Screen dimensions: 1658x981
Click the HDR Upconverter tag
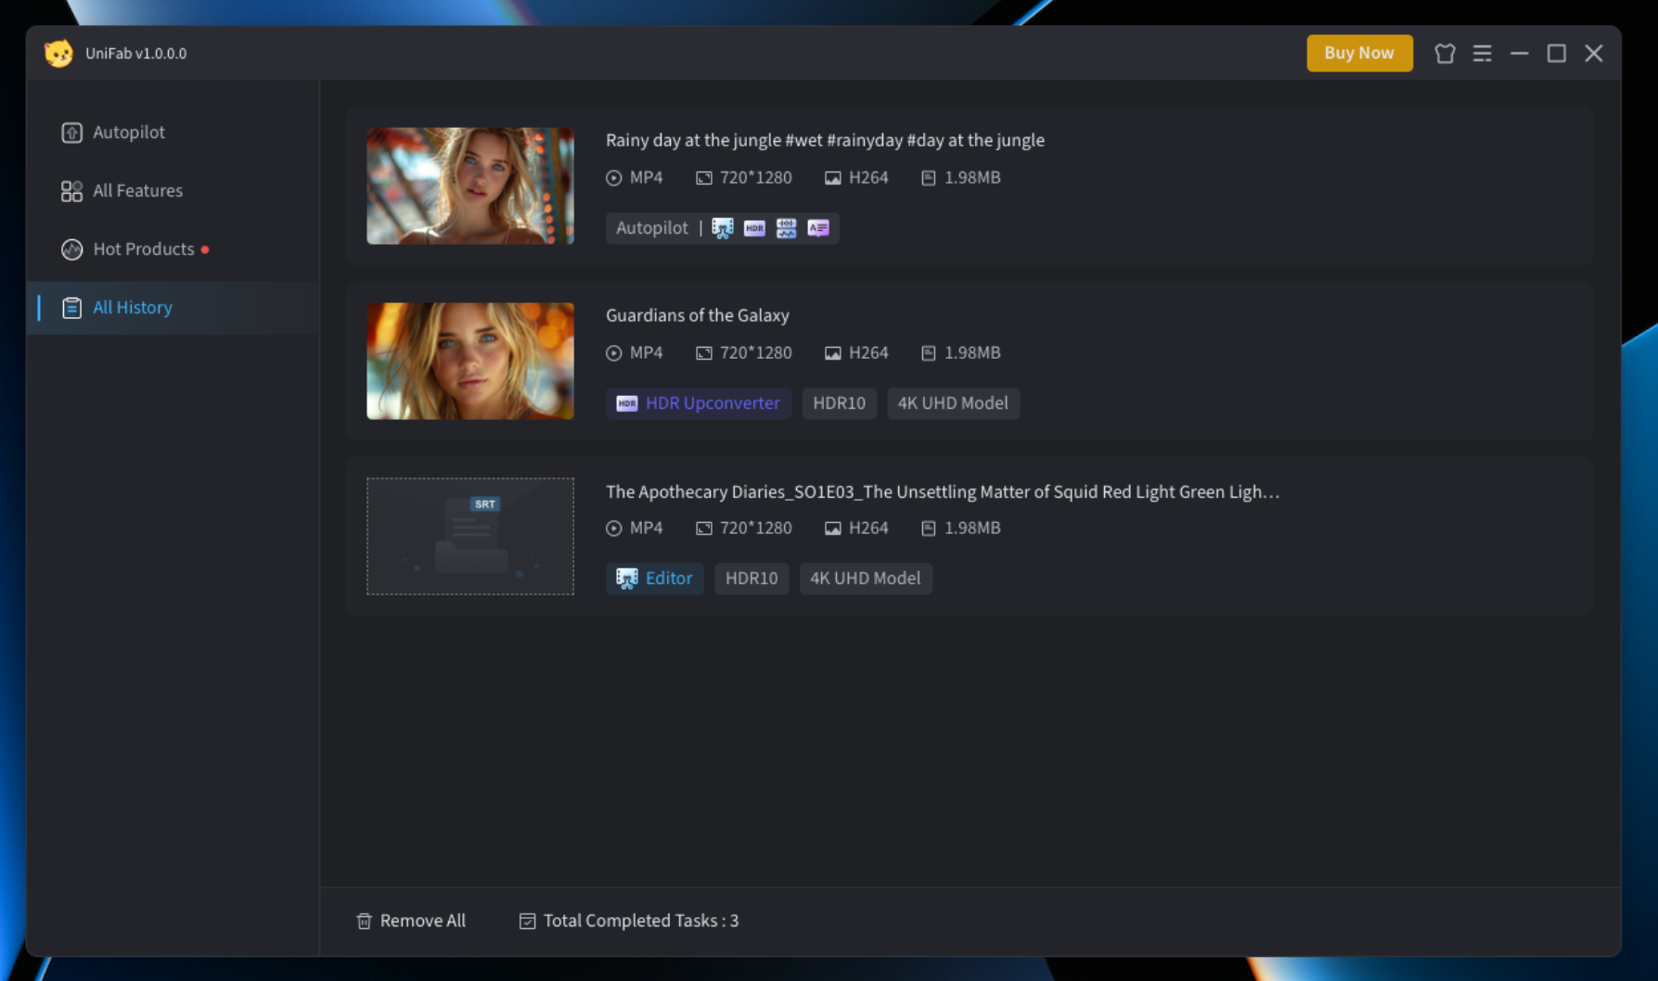click(699, 402)
